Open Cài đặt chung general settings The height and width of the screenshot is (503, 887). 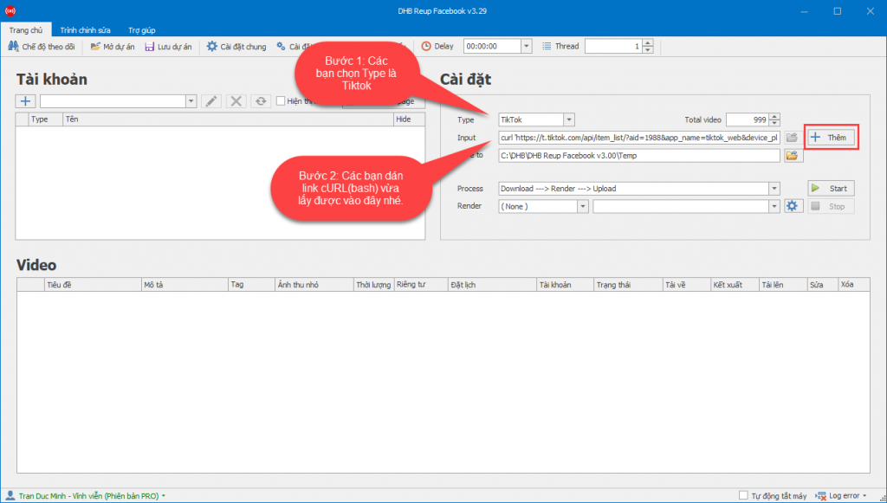(x=236, y=47)
